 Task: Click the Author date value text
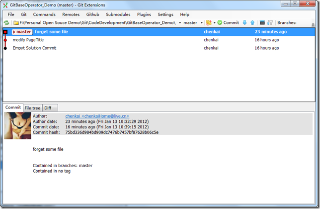[107, 121]
